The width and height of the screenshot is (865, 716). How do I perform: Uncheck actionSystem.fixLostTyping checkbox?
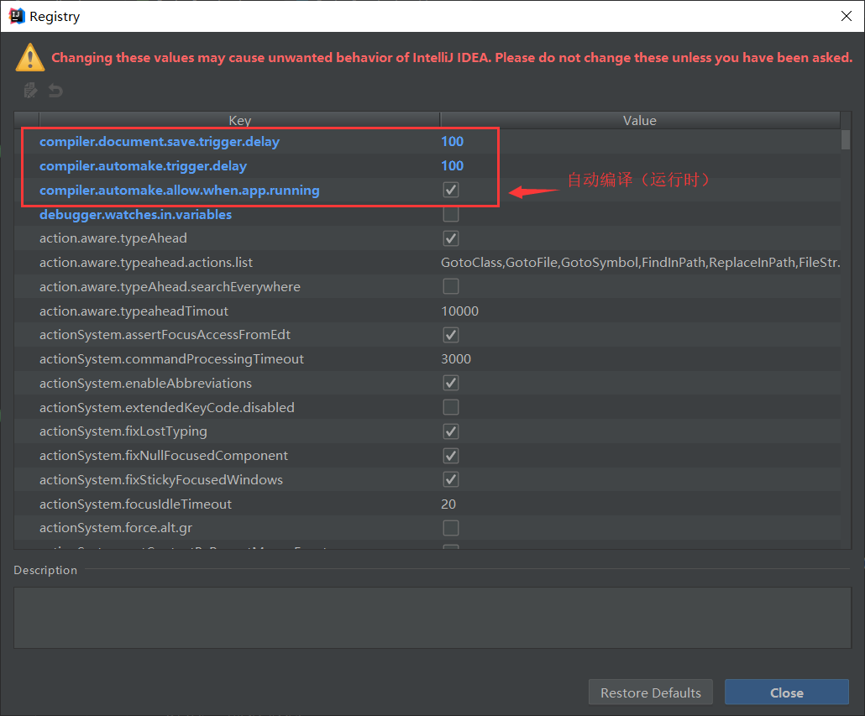[x=451, y=431]
